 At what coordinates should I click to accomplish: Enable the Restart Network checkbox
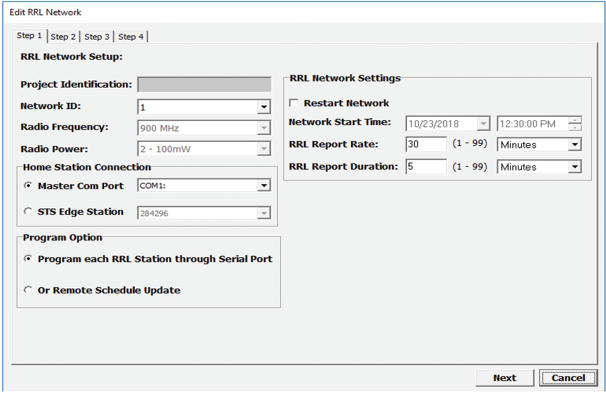[x=294, y=103]
